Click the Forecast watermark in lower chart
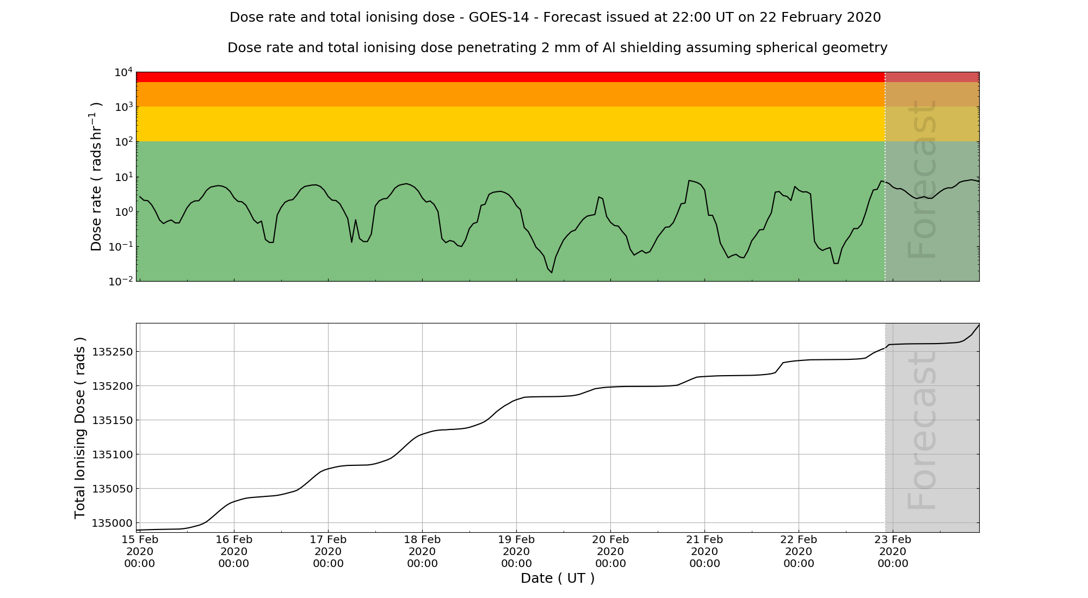 click(x=922, y=429)
